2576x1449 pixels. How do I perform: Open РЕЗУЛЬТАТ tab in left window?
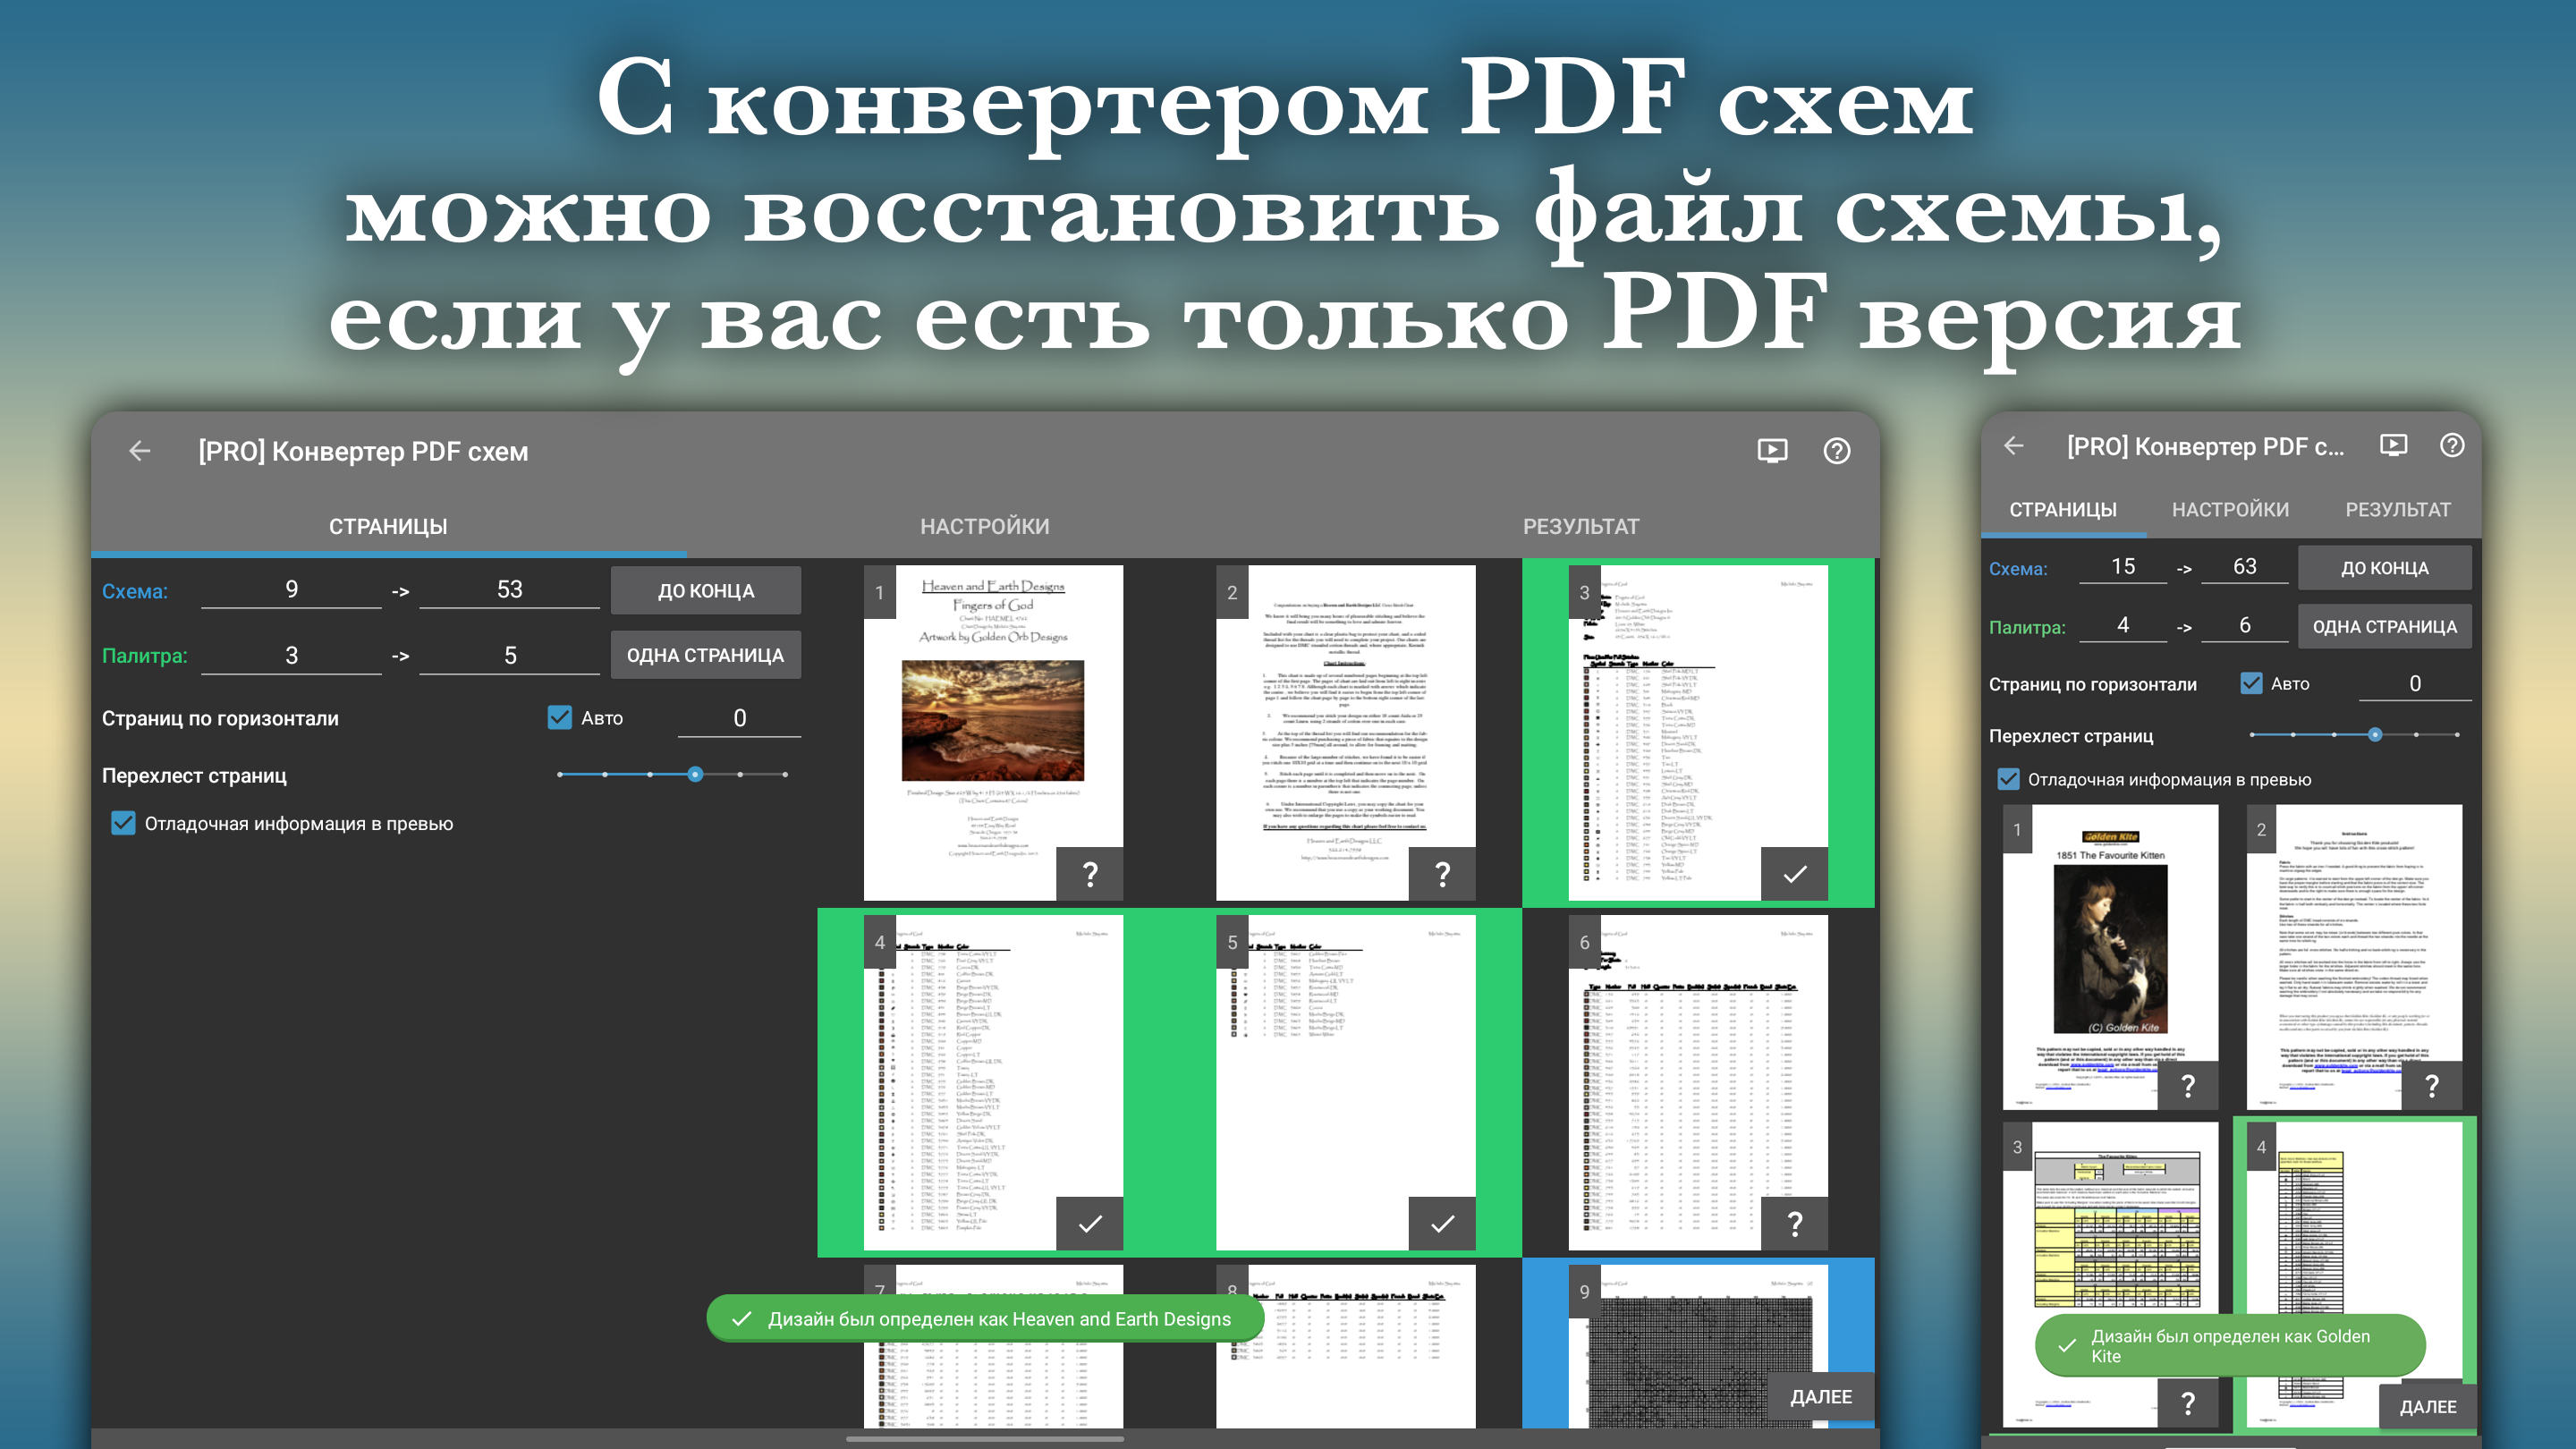pos(1580,526)
